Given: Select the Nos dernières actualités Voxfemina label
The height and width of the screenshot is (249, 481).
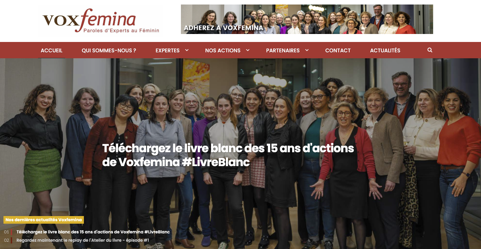Looking at the screenshot, I should coord(44,220).
